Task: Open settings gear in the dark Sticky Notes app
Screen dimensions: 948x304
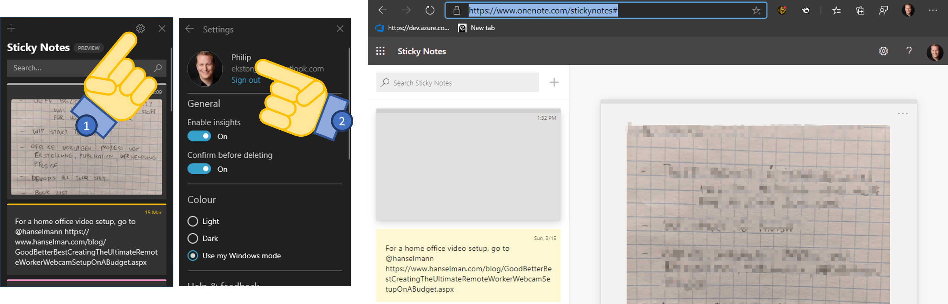Action: click(141, 28)
